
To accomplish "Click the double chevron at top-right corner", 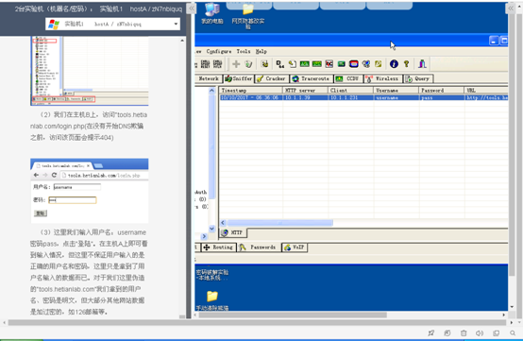I will [x=511, y=9].
